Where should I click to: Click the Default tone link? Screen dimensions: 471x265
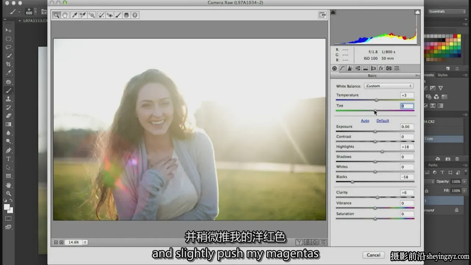383,121
